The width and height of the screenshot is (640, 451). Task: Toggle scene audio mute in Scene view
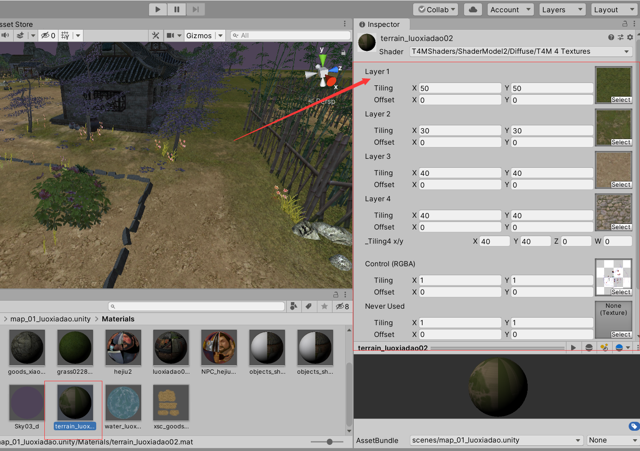coord(5,35)
